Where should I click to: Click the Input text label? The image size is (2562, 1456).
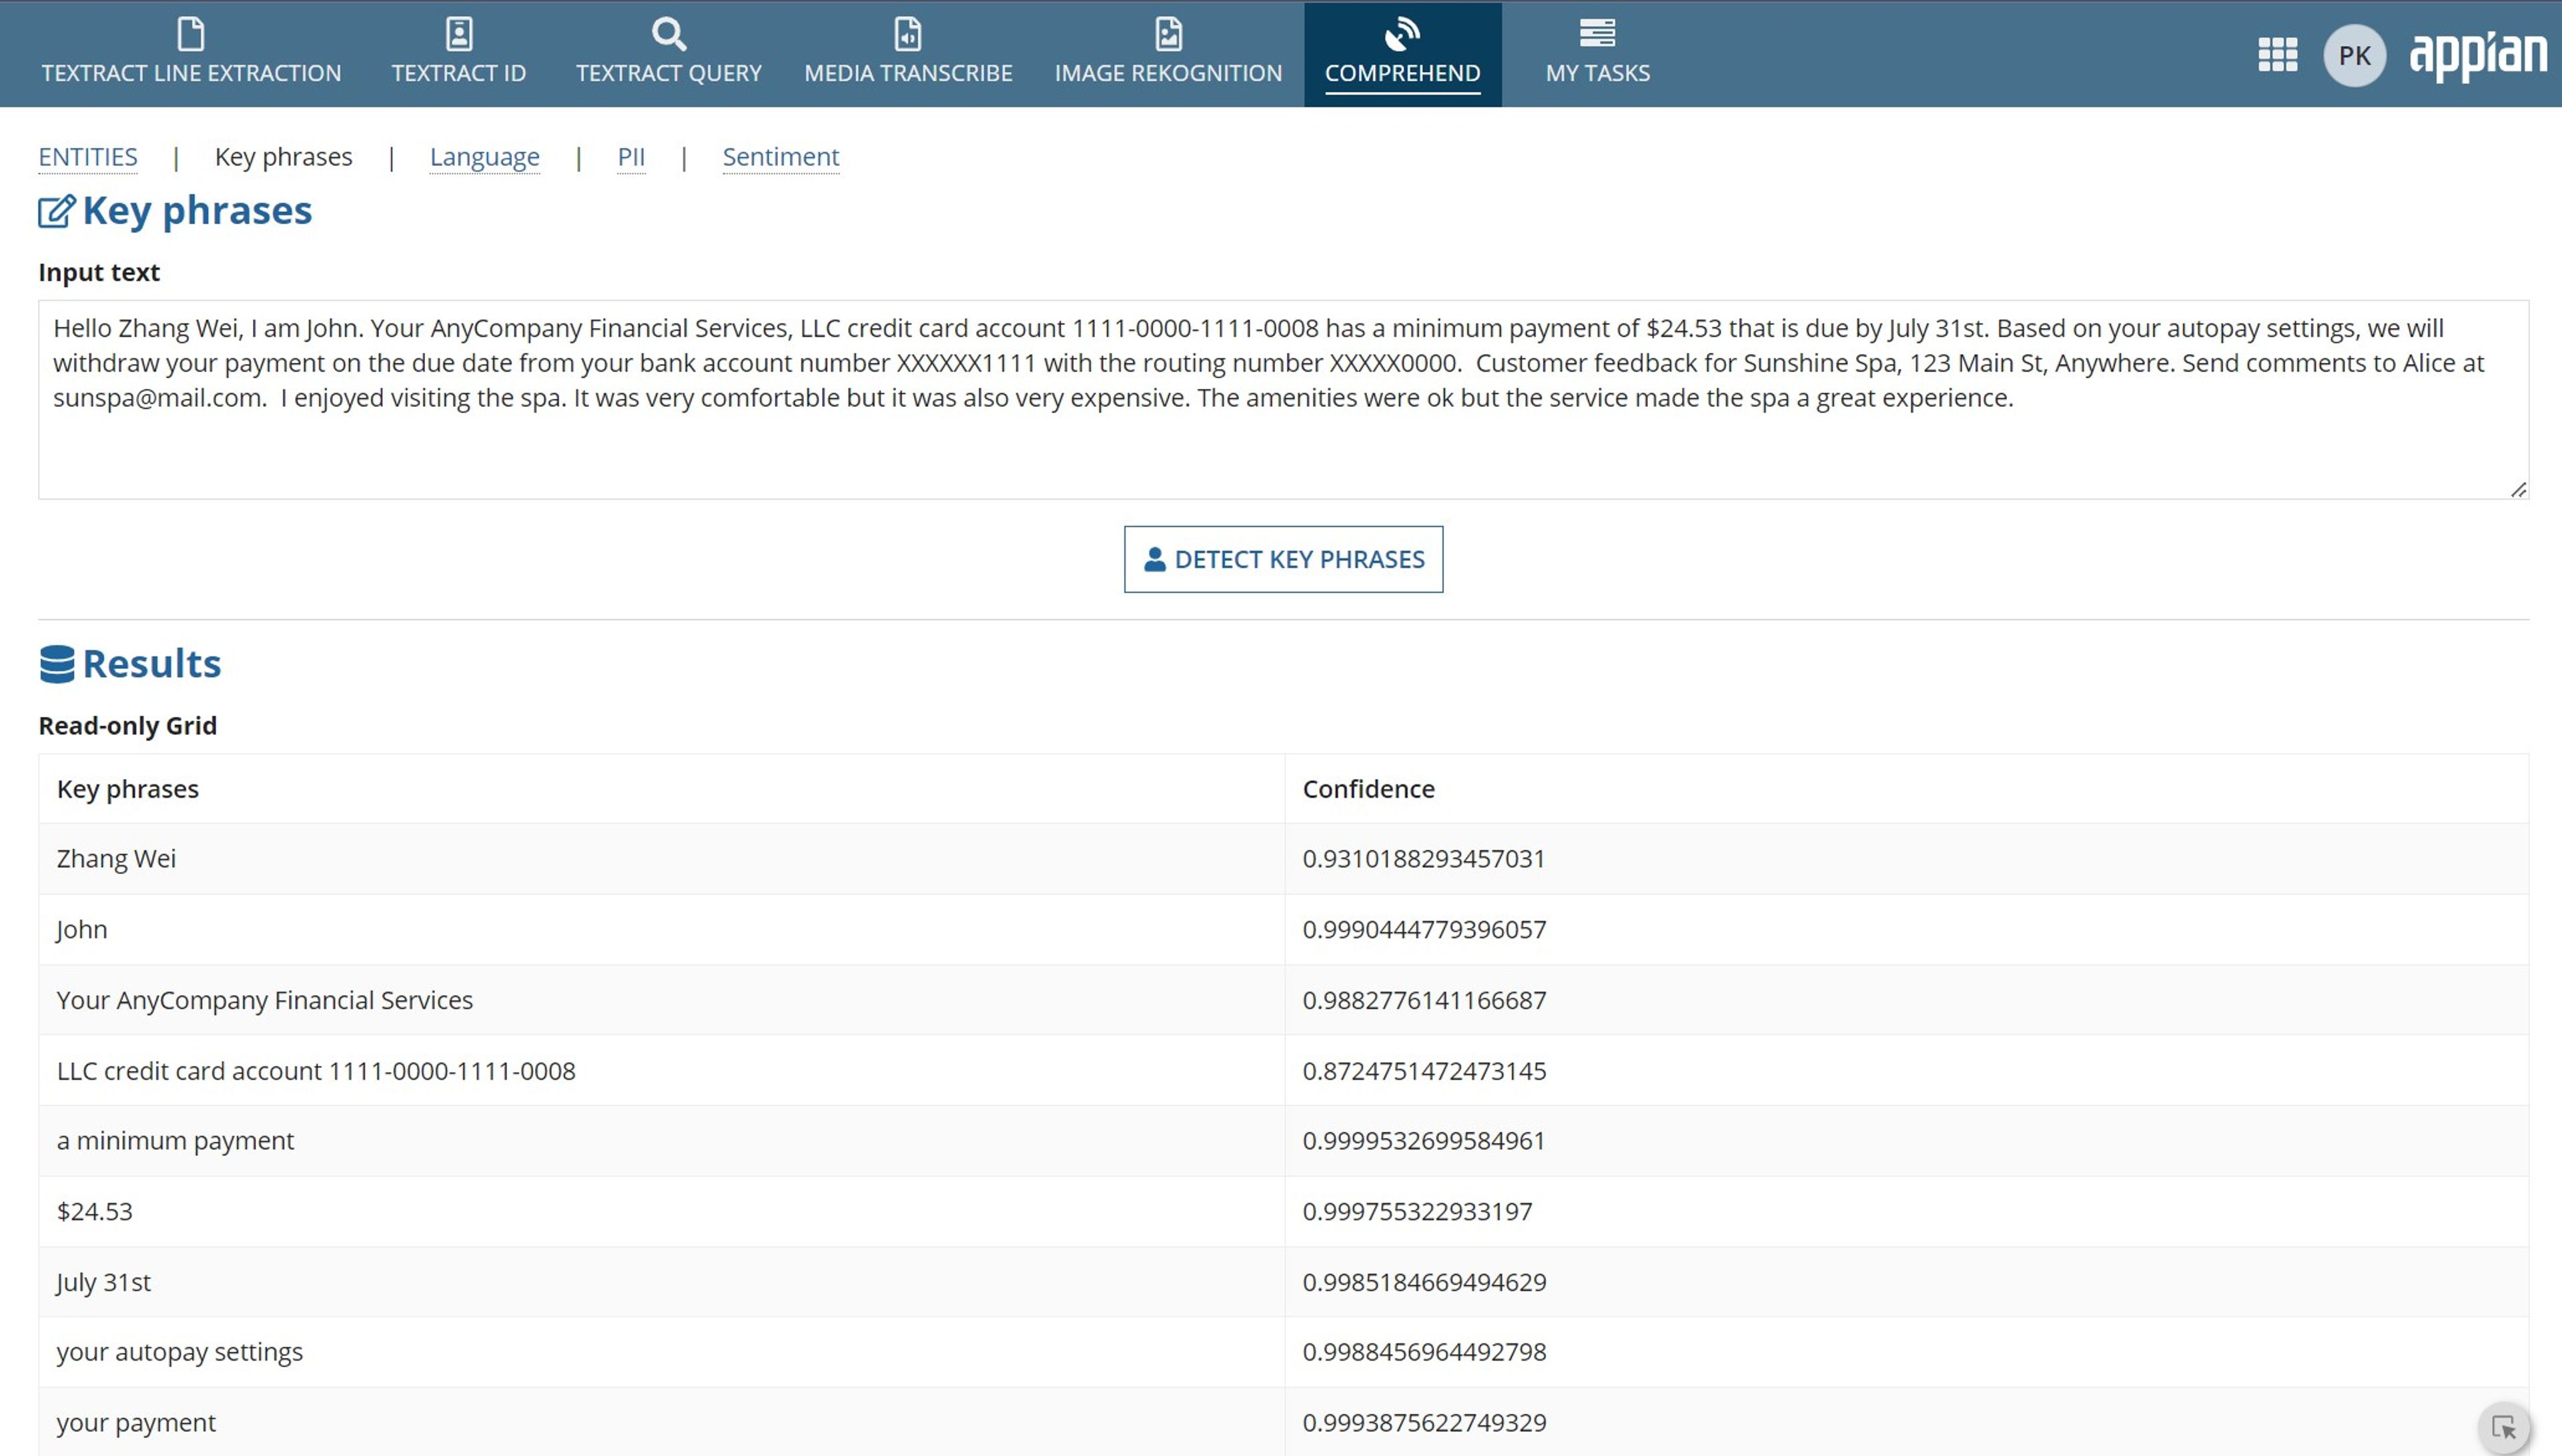click(99, 272)
